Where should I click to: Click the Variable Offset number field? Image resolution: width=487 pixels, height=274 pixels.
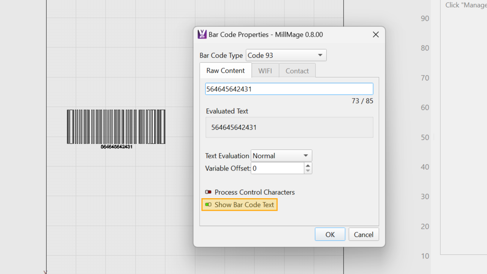click(x=277, y=168)
